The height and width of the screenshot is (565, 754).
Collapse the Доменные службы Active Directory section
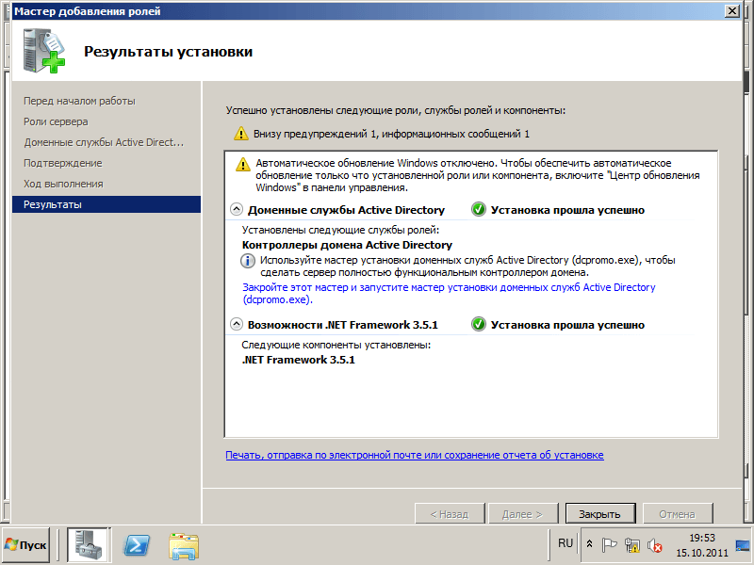[x=237, y=209]
